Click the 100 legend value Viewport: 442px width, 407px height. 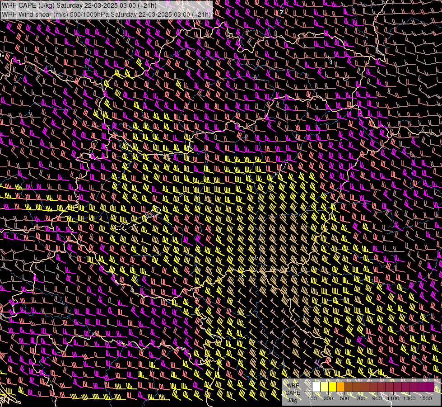pyautogui.click(x=312, y=398)
